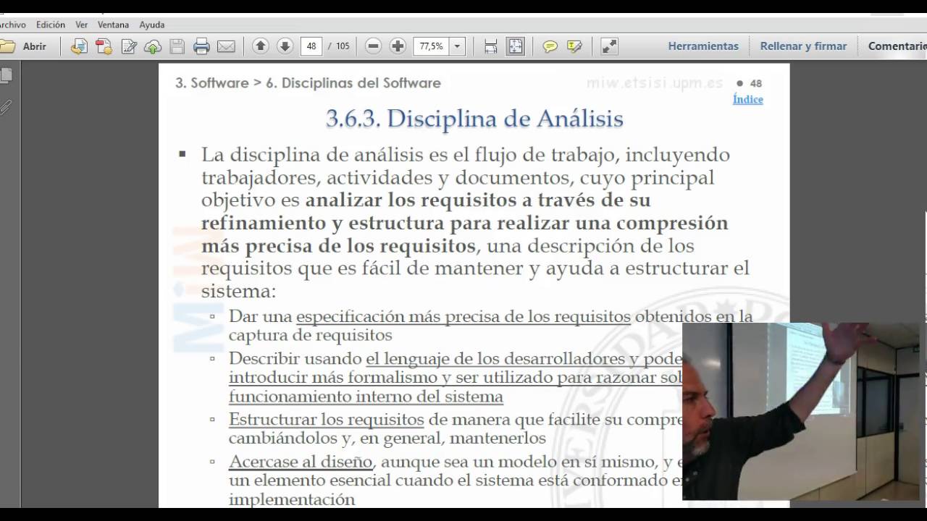Open the Rellenar y firmar panel
927x521 pixels.
[803, 46]
